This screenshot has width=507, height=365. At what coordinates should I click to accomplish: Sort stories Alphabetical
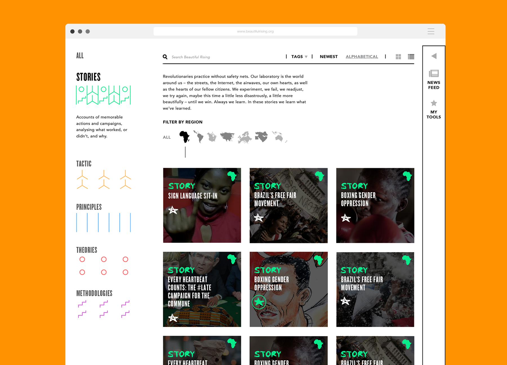(x=362, y=57)
